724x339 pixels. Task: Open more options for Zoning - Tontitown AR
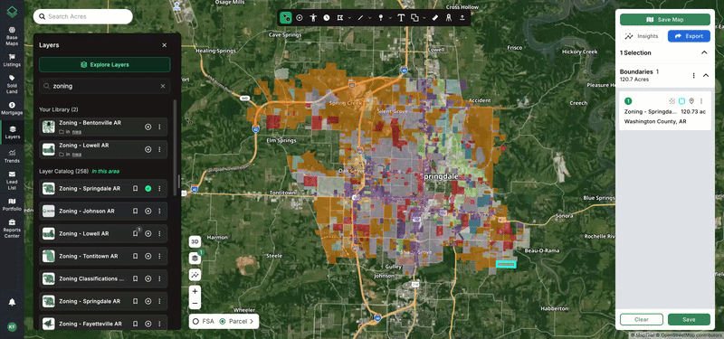160,256
